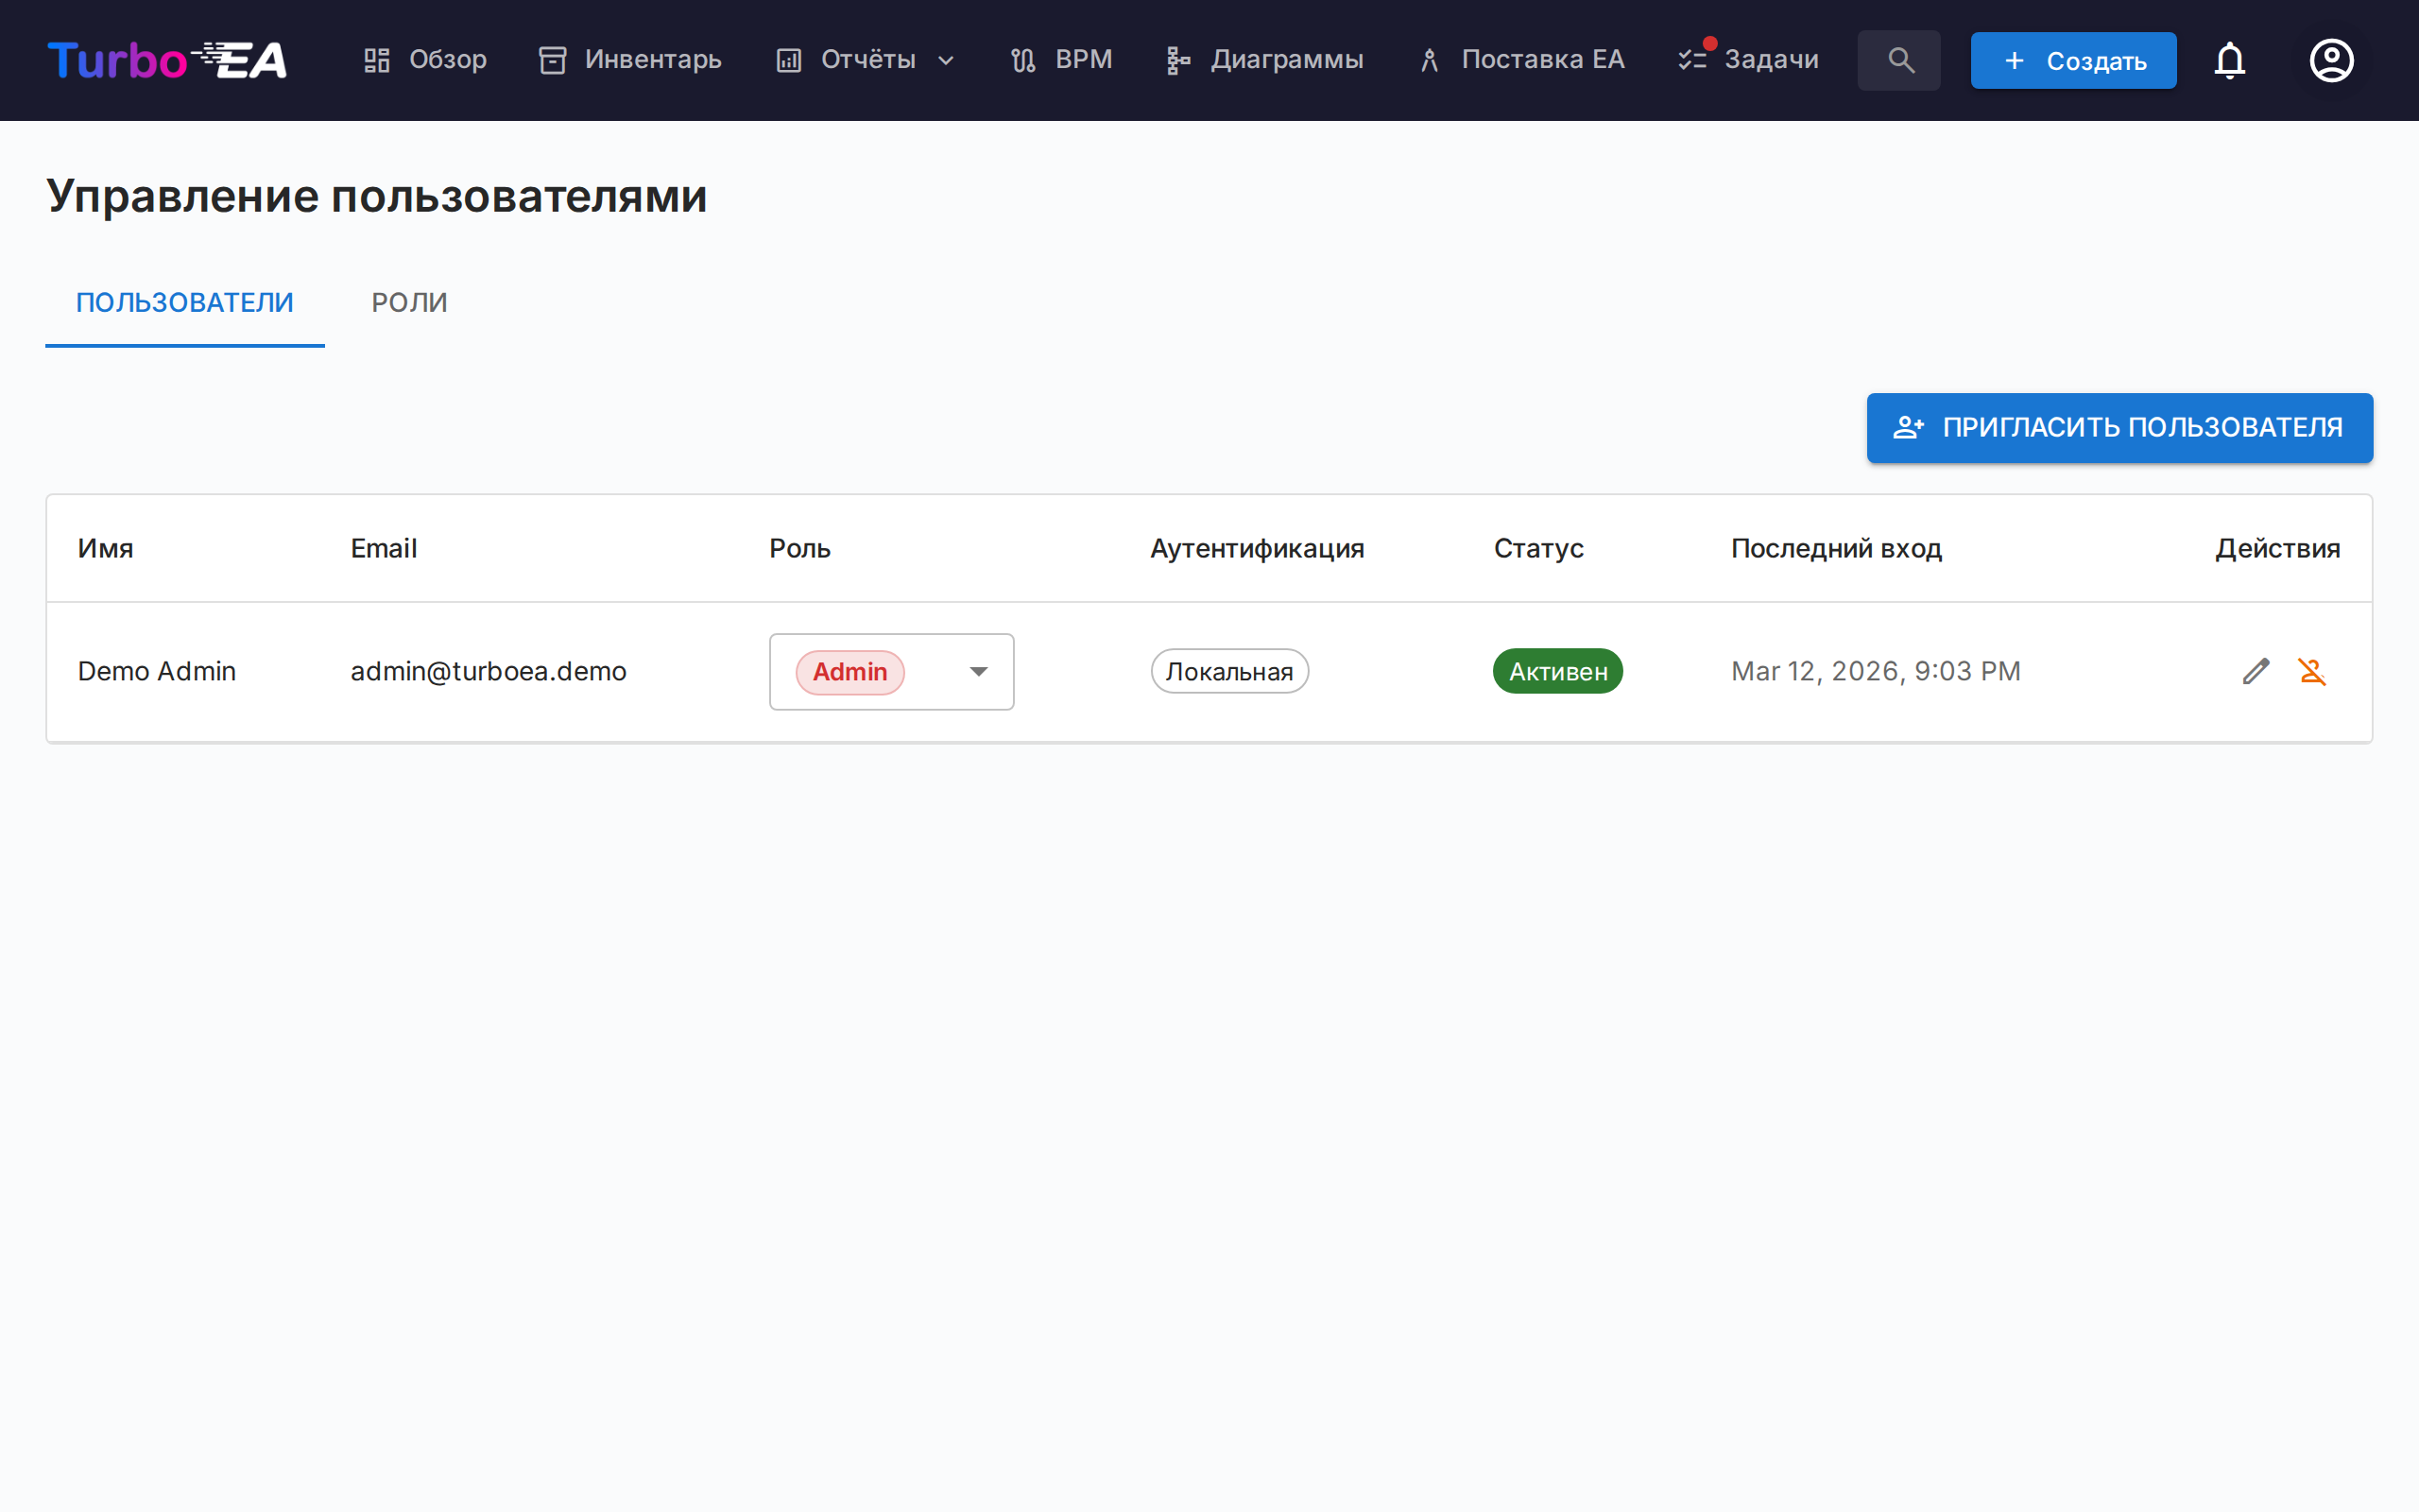
Task: Expand the Отчёты menu
Action: tap(866, 60)
